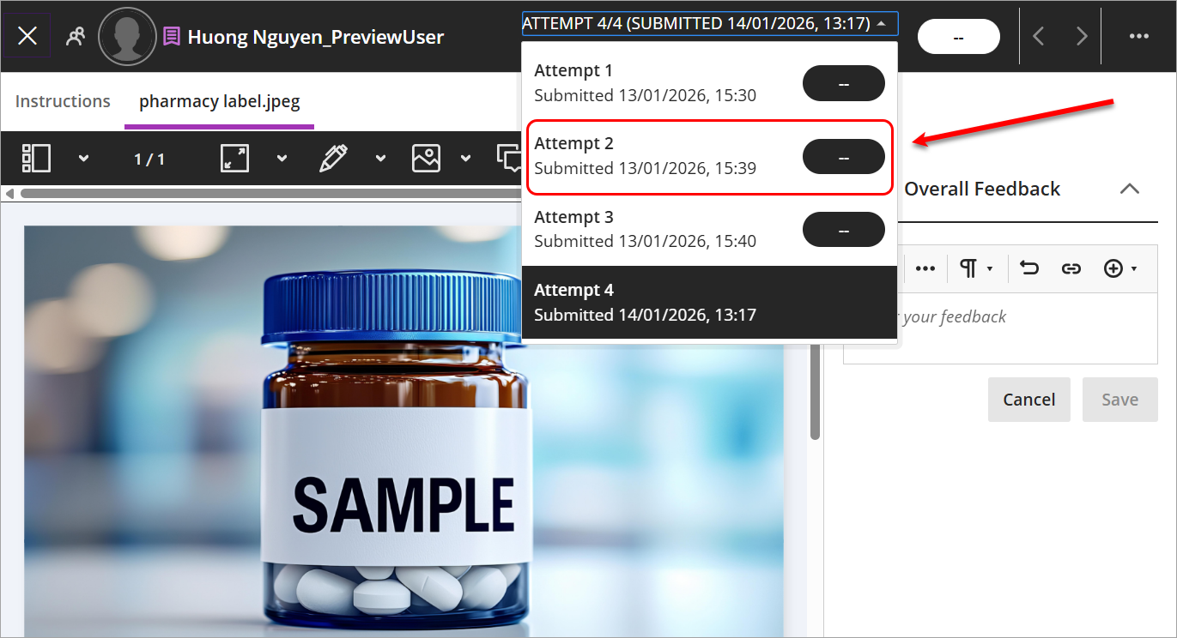Go to the previous student arrow

click(x=1039, y=36)
